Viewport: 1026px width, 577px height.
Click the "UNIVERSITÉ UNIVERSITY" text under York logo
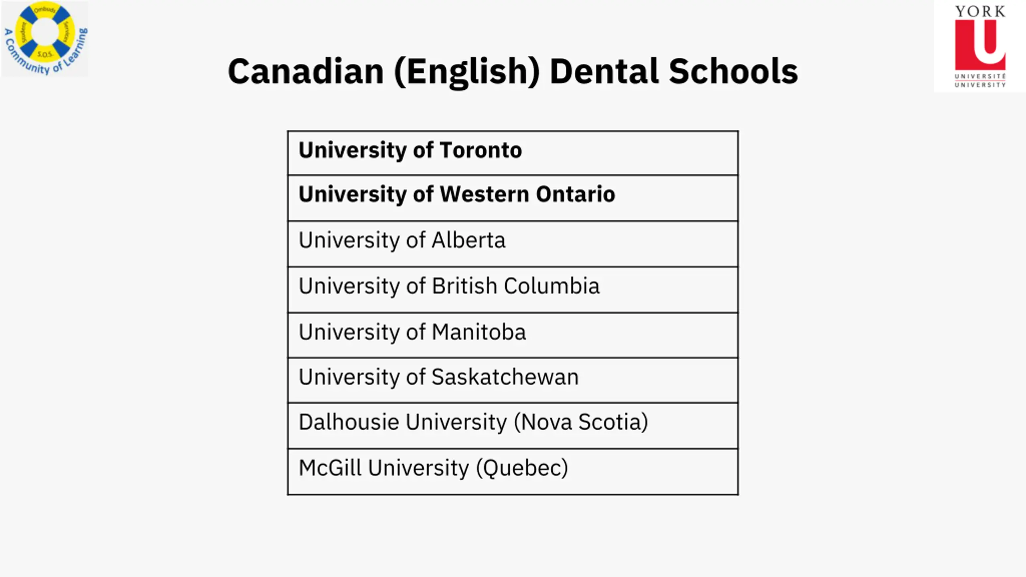click(x=980, y=80)
